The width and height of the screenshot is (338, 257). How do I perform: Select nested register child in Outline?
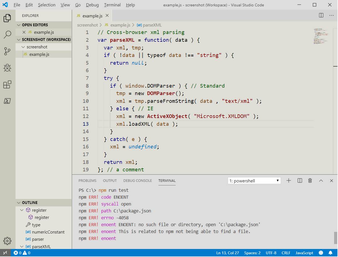pyautogui.click(x=39, y=217)
